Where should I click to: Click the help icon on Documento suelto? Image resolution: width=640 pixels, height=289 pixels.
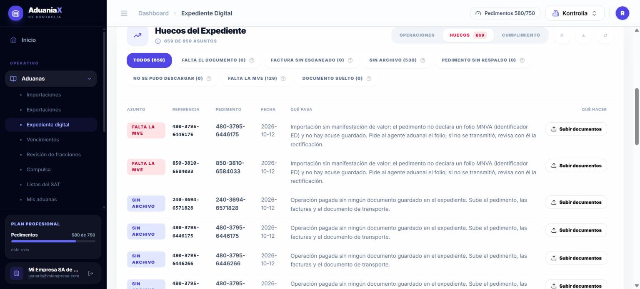(x=369, y=79)
